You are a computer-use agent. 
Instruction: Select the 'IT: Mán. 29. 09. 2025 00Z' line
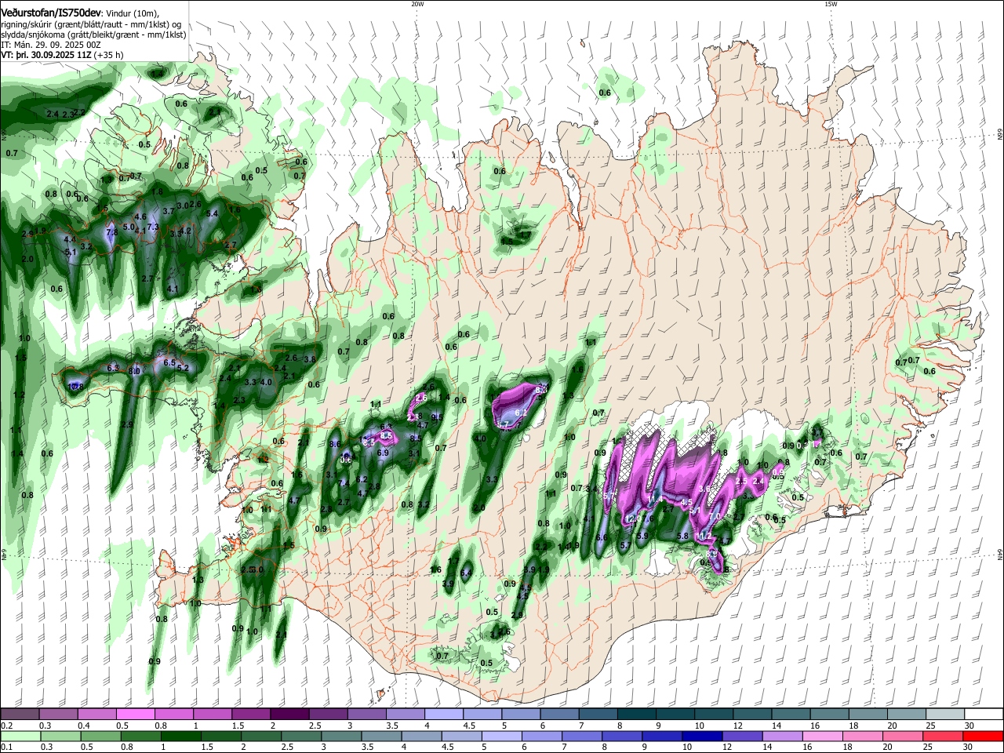51,45
